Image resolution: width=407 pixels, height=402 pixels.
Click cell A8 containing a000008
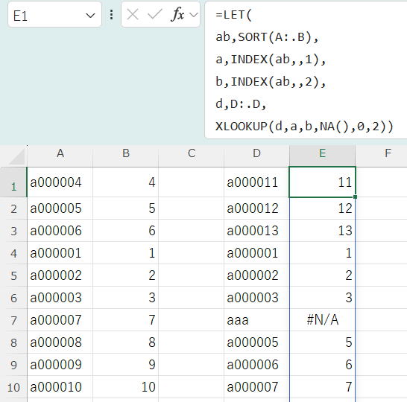click(x=60, y=342)
